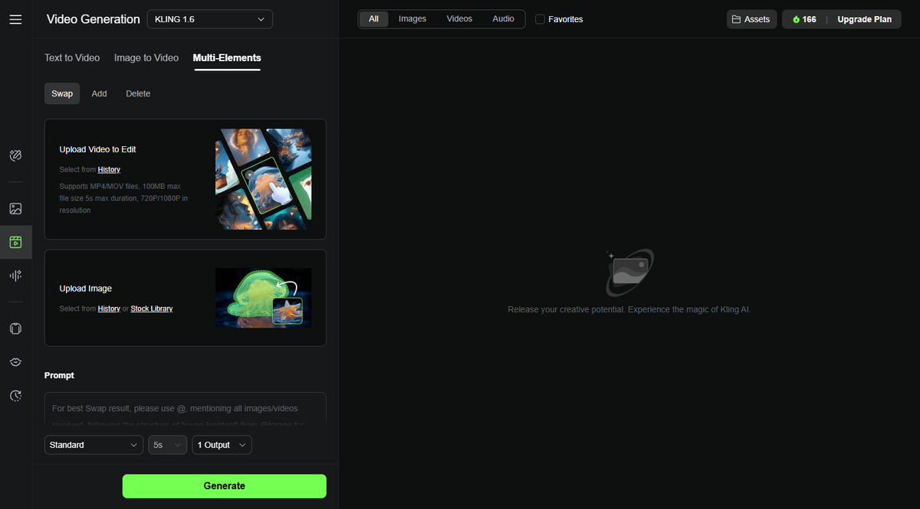This screenshot has width=920, height=509.
Task: Click the Upgrade Plan button
Action: (864, 19)
